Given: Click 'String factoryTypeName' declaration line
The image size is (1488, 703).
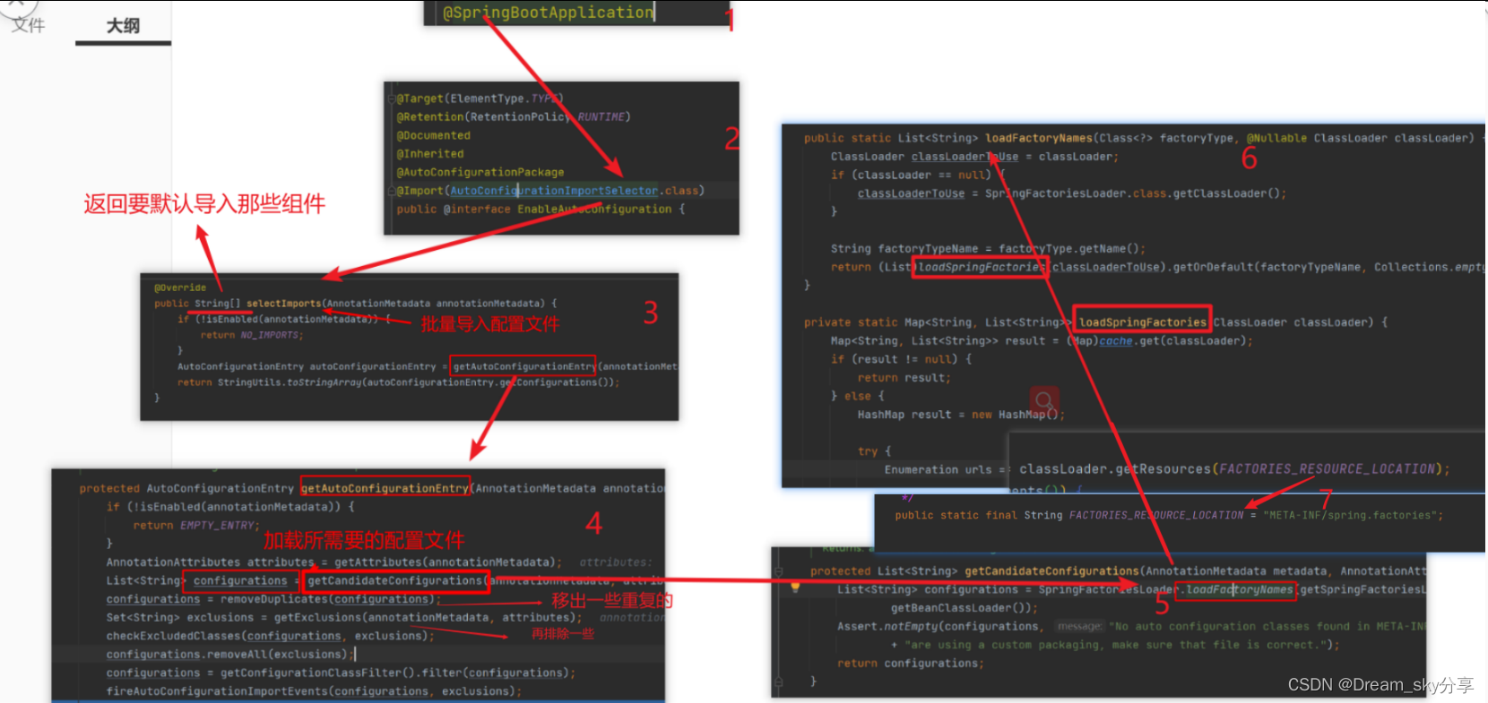Looking at the screenshot, I should [988, 249].
